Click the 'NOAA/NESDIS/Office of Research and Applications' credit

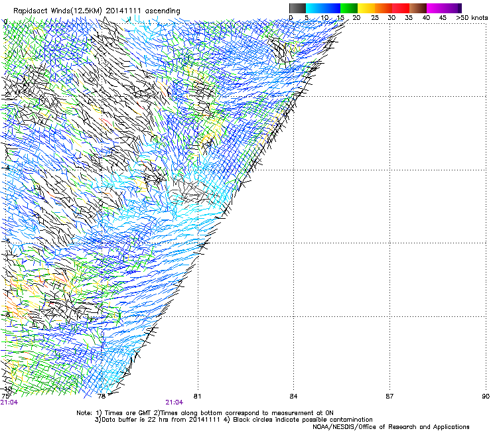pos(391,427)
